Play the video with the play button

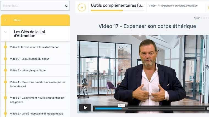(x=85, y=108)
